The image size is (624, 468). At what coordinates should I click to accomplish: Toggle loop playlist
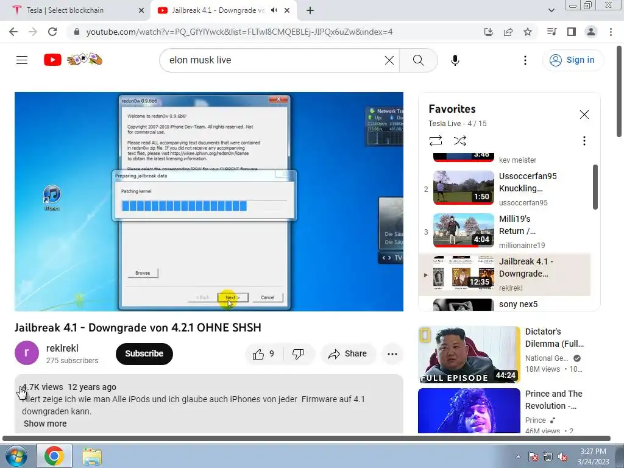(x=435, y=141)
